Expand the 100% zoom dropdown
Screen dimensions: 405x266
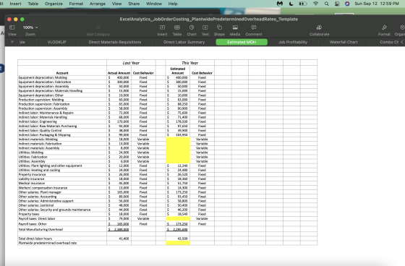coord(30,27)
